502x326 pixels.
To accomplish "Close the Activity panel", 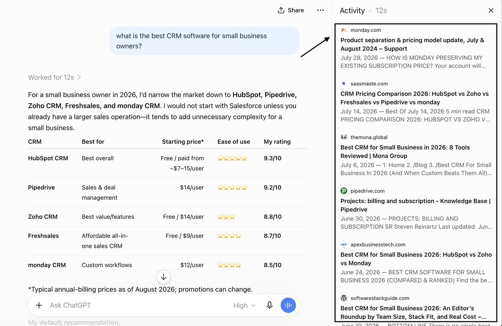I will (x=491, y=10).
